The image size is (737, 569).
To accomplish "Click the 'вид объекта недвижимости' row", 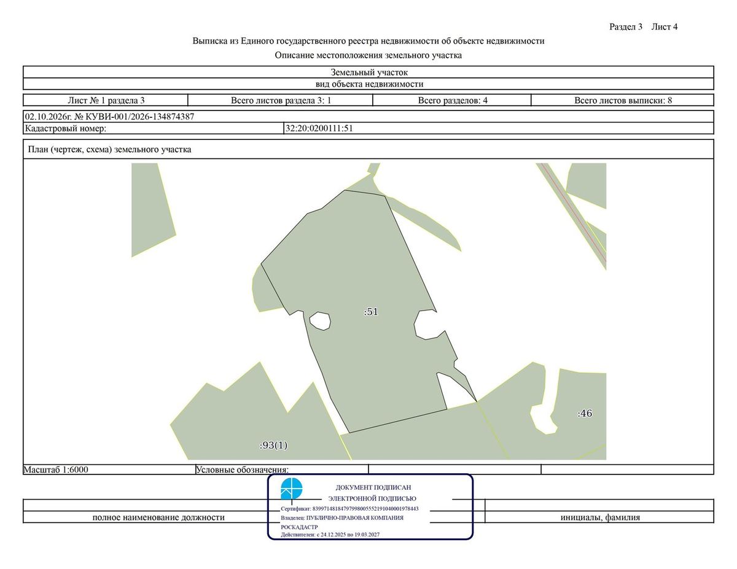I will point(368,84).
